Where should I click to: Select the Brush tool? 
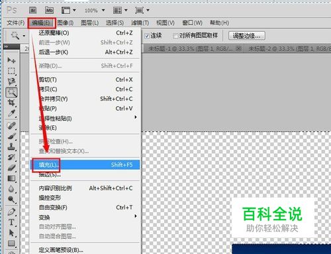coord(11,136)
